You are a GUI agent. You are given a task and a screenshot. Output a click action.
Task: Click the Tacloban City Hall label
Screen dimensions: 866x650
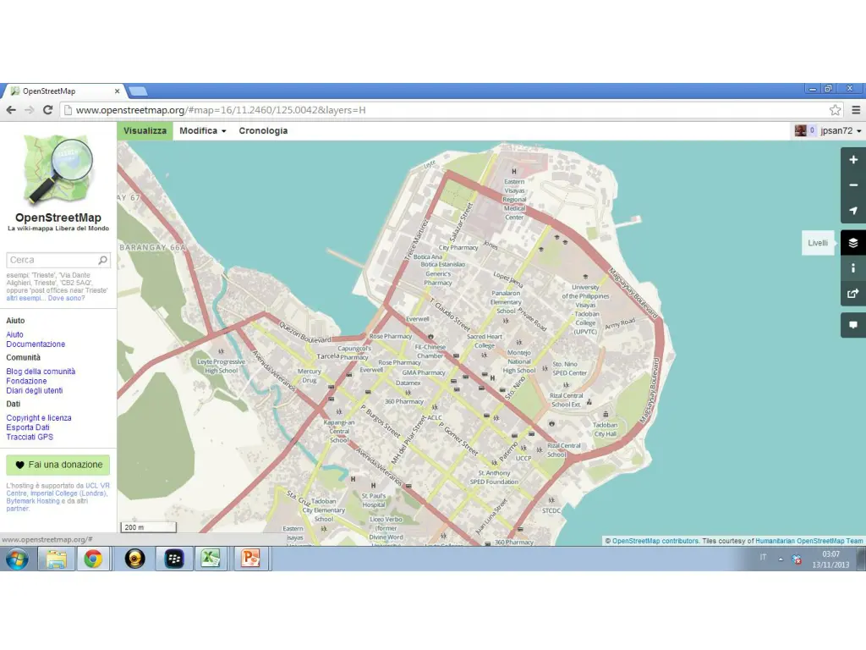click(x=605, y=429)
